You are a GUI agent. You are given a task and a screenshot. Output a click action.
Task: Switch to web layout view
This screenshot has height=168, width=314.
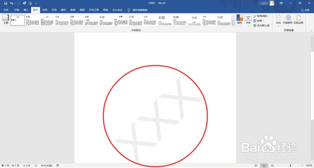point(272,165)
